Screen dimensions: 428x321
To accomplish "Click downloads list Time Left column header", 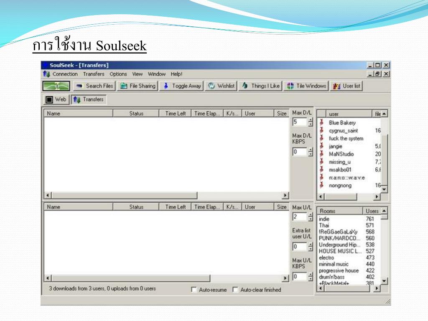I will [175, 113].
